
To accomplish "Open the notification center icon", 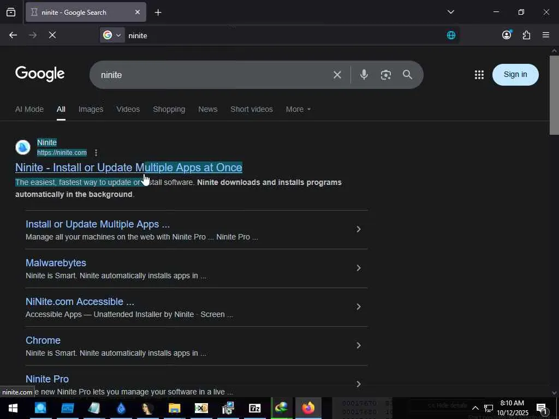I will point(542,408).
